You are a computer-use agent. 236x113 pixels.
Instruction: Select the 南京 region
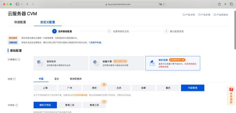point(94,88)
